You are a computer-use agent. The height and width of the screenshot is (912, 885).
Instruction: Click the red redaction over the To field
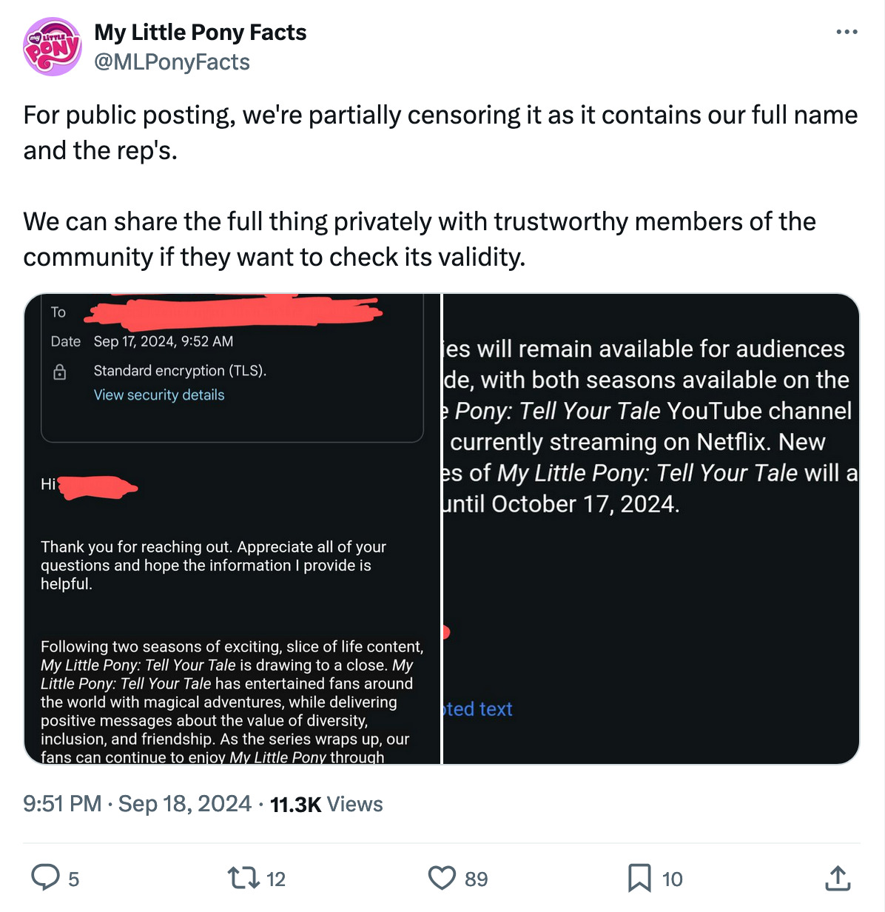pos(232,313)
